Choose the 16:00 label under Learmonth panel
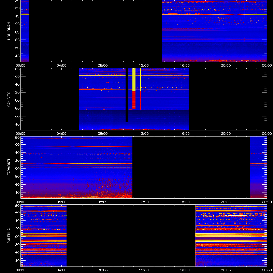Viewport: 273px width, 273px height. 185,202
